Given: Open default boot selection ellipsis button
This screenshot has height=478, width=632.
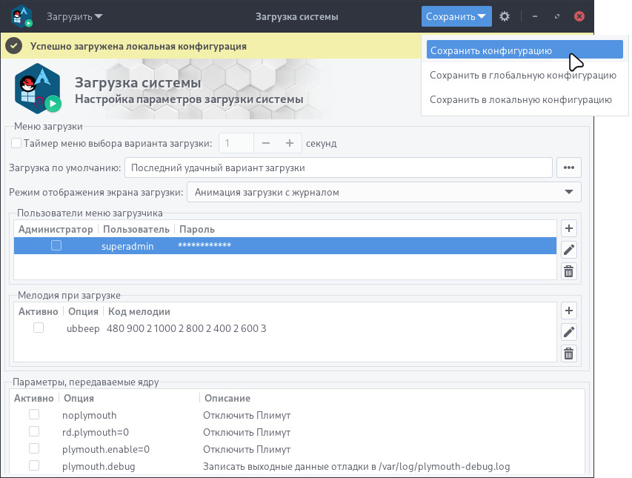Looking at the screenshot, I should [569, 167].
